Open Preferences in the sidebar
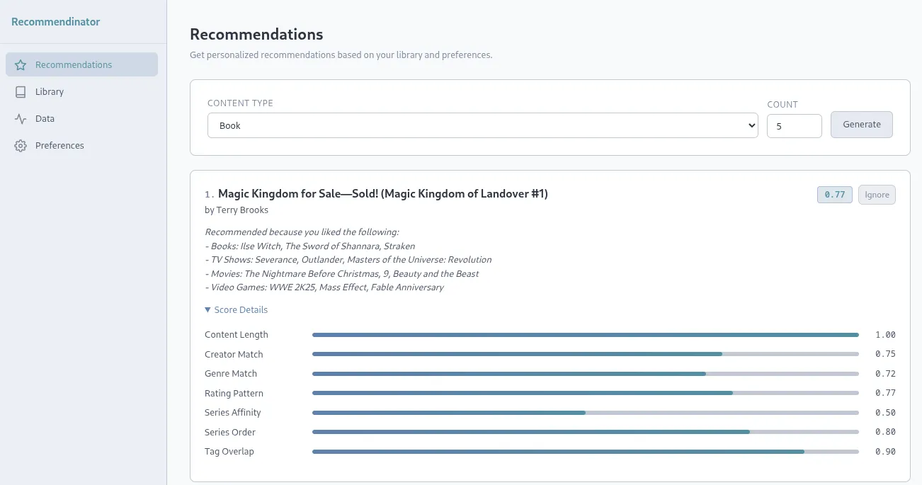 click(x=81, y=145)
